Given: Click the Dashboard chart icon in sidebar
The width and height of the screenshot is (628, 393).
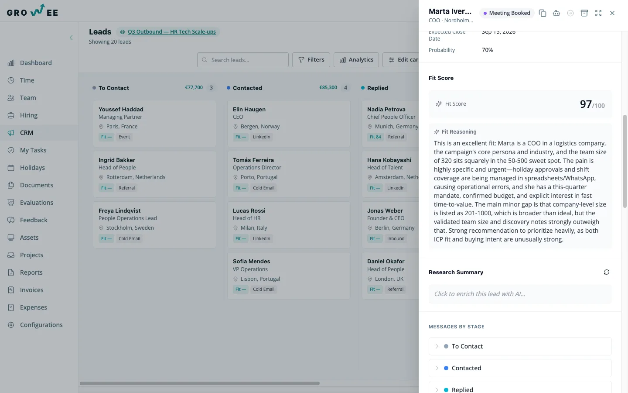Looking at the screenshot, I should click(11, 63).
